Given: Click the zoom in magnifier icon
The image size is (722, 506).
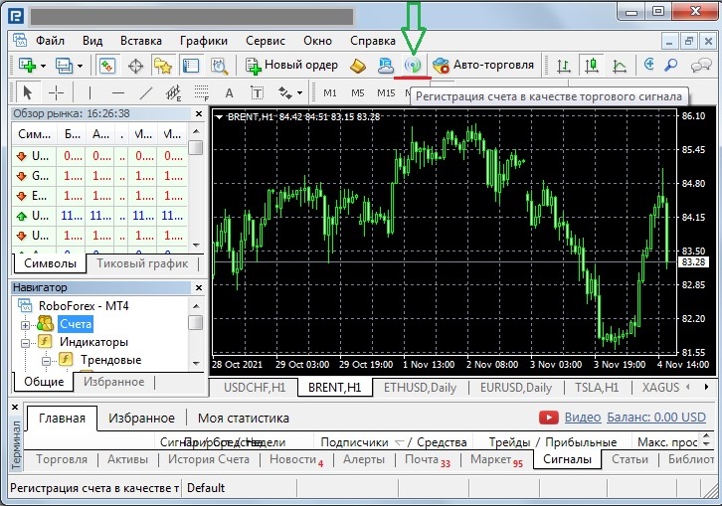Looking at the screenshot, I should [x=649, y=66].
